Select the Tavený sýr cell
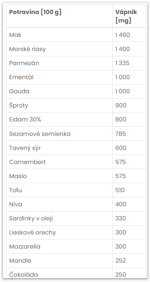 coord(60,148)
